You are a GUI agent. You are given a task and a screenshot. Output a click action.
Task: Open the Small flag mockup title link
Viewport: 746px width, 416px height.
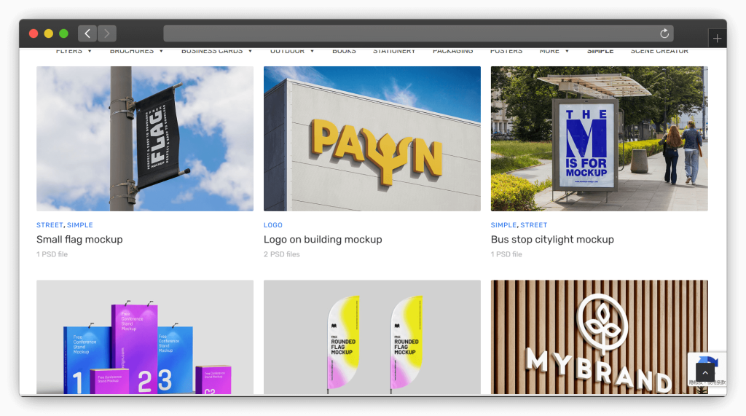click(79, 239)
